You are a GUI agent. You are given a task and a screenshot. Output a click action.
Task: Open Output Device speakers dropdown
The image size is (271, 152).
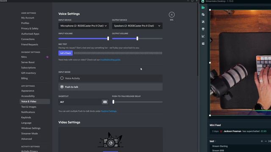pos(137,26)
